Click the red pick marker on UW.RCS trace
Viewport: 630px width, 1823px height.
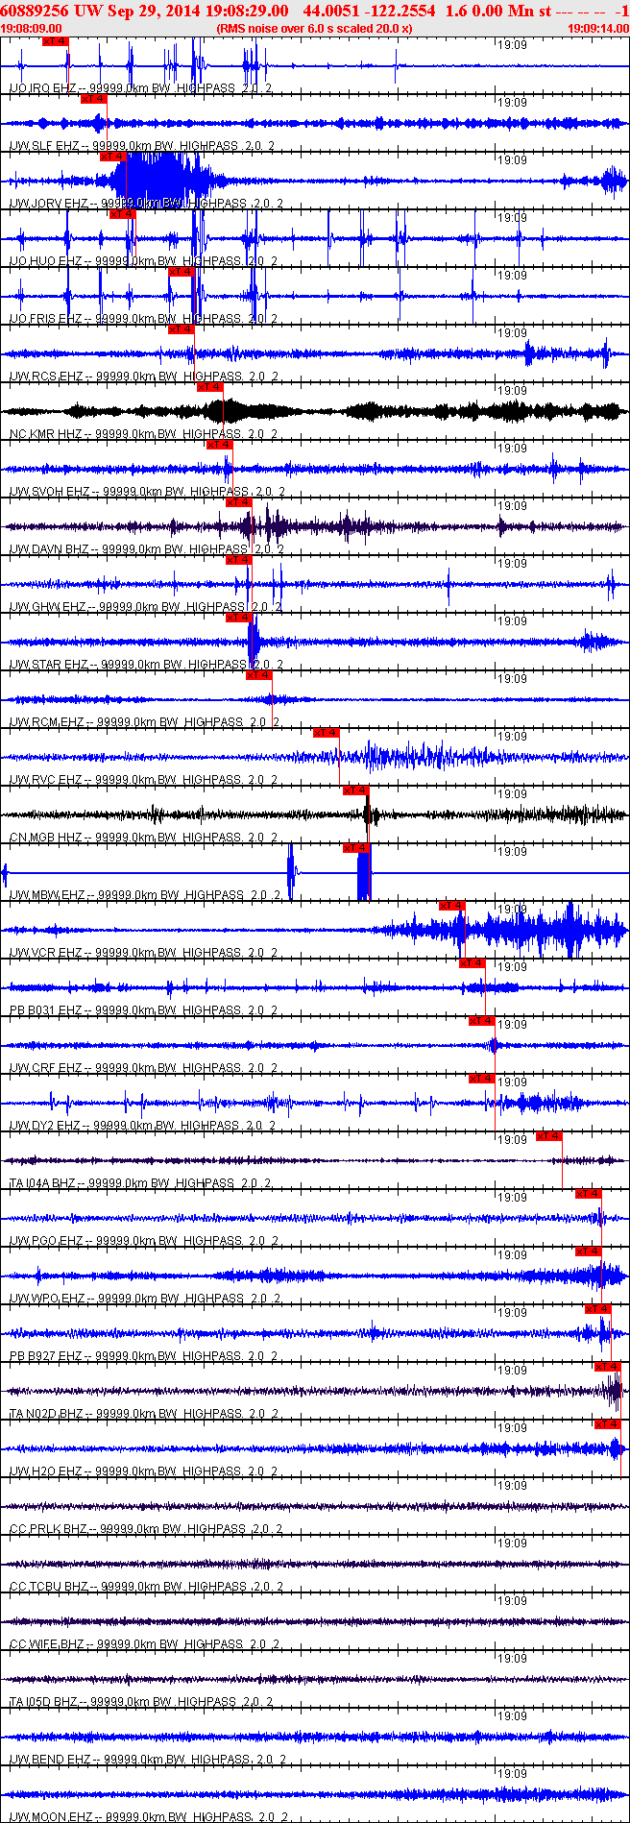point(182,329)
